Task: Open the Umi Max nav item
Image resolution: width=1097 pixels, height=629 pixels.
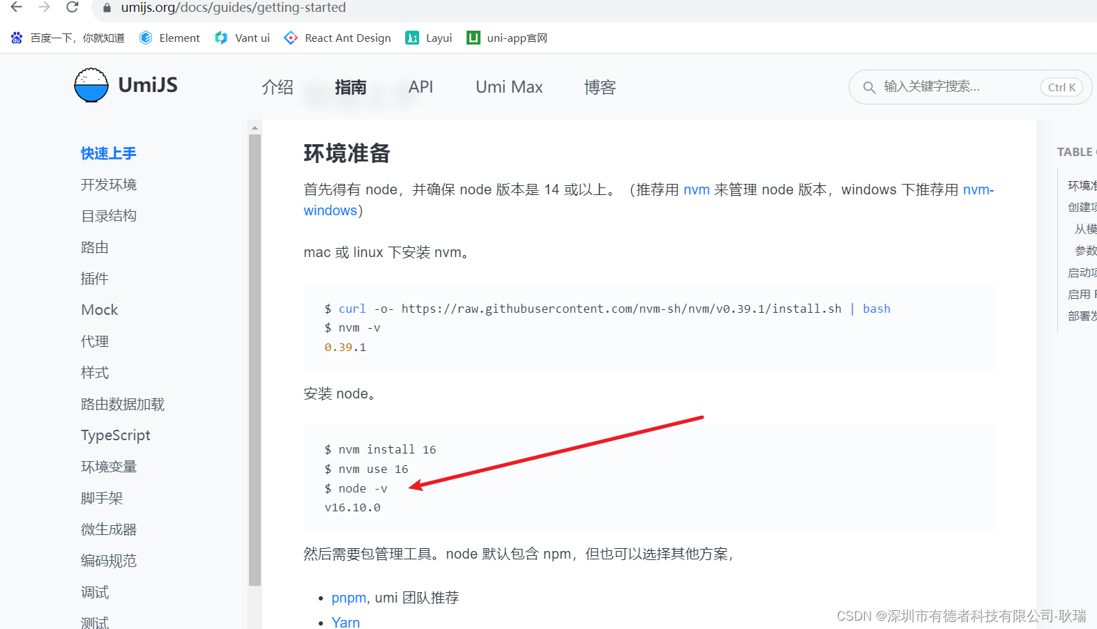Action: pos(509,87)
